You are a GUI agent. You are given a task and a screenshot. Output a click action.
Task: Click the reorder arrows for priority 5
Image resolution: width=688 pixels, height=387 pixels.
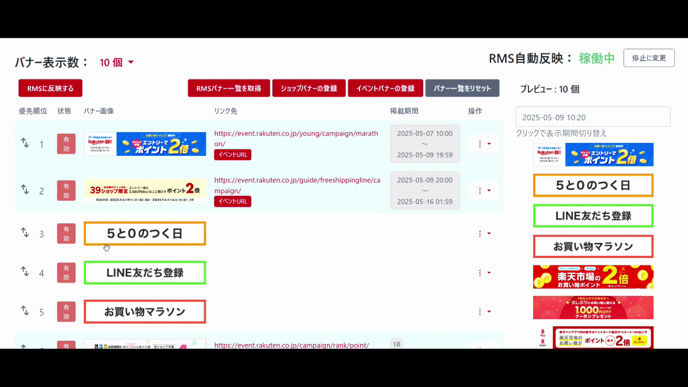(x=25, y=311)
